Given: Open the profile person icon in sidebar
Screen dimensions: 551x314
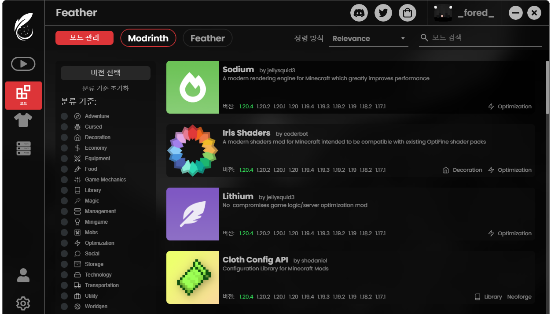Looking at the screenshot, I should (23, 275).
